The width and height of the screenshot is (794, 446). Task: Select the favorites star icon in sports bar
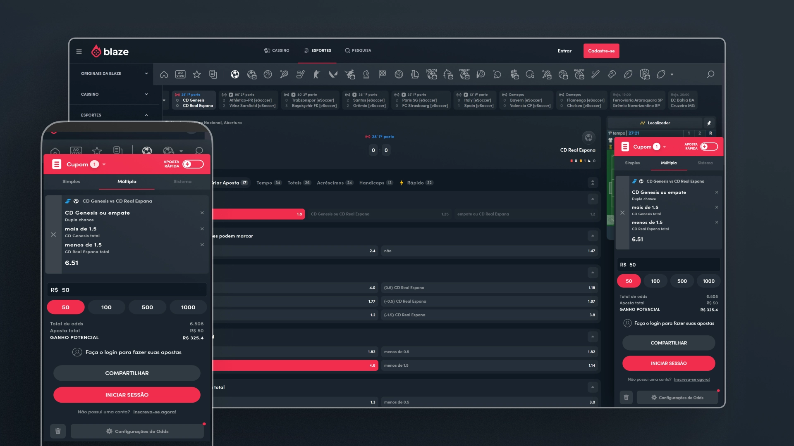197,74
